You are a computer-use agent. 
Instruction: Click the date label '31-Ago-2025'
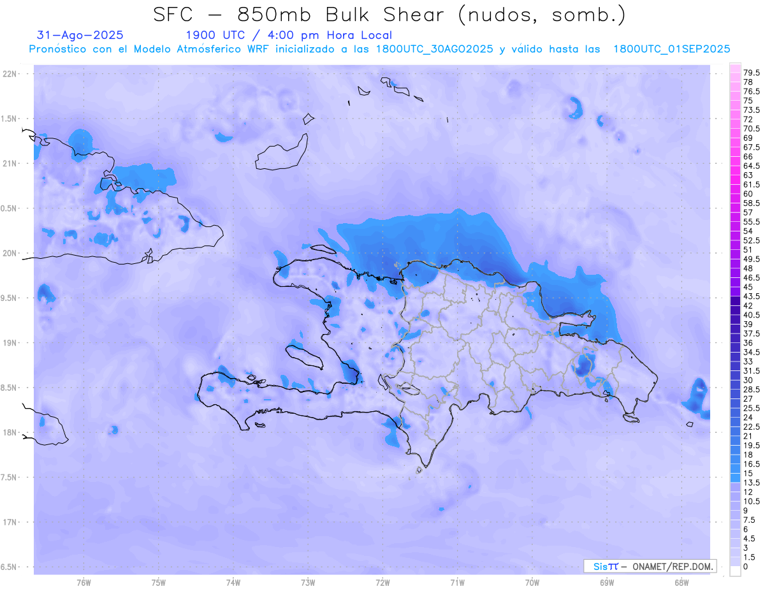[80, 35]
